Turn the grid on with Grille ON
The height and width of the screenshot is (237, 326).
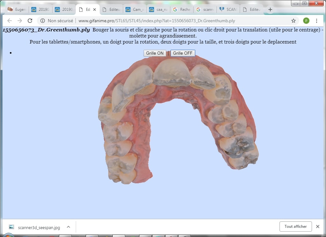coord(155,53)
